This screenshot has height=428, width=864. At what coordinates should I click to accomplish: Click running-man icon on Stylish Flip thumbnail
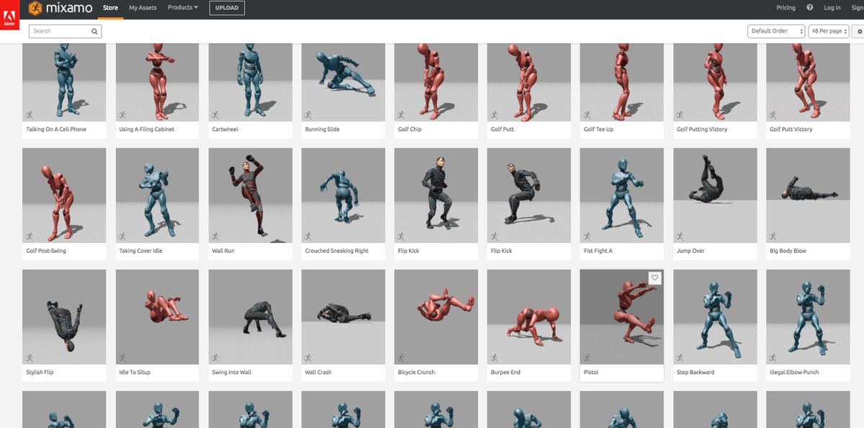pyautogui.click(x=29, y=357)
